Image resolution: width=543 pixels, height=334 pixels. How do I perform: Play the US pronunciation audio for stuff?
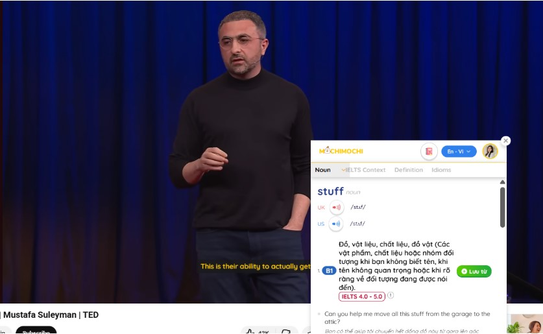click(x=336, y=224)
